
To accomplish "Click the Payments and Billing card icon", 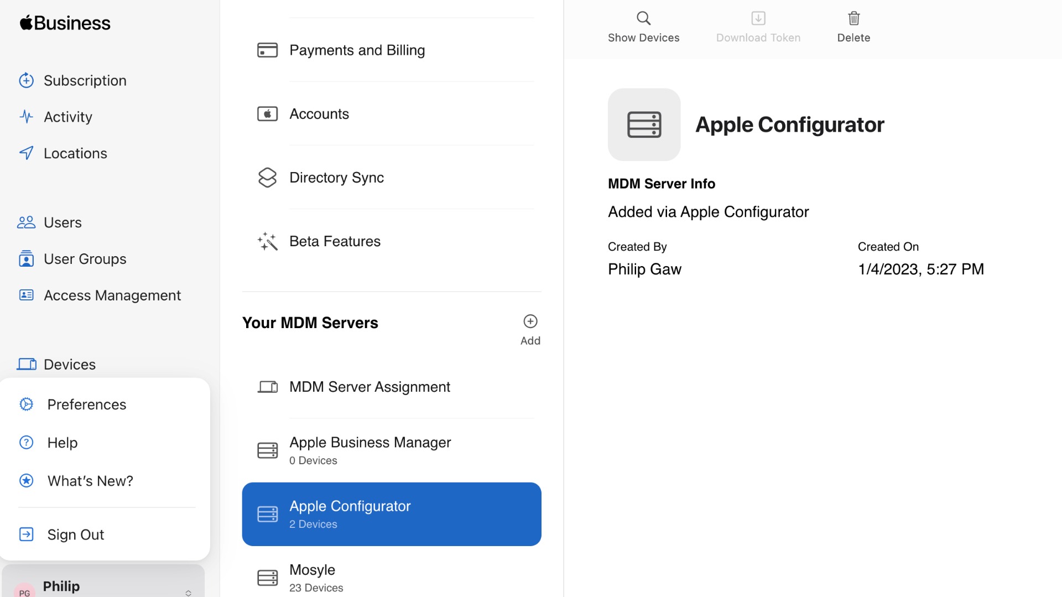I will pos(267,50).
